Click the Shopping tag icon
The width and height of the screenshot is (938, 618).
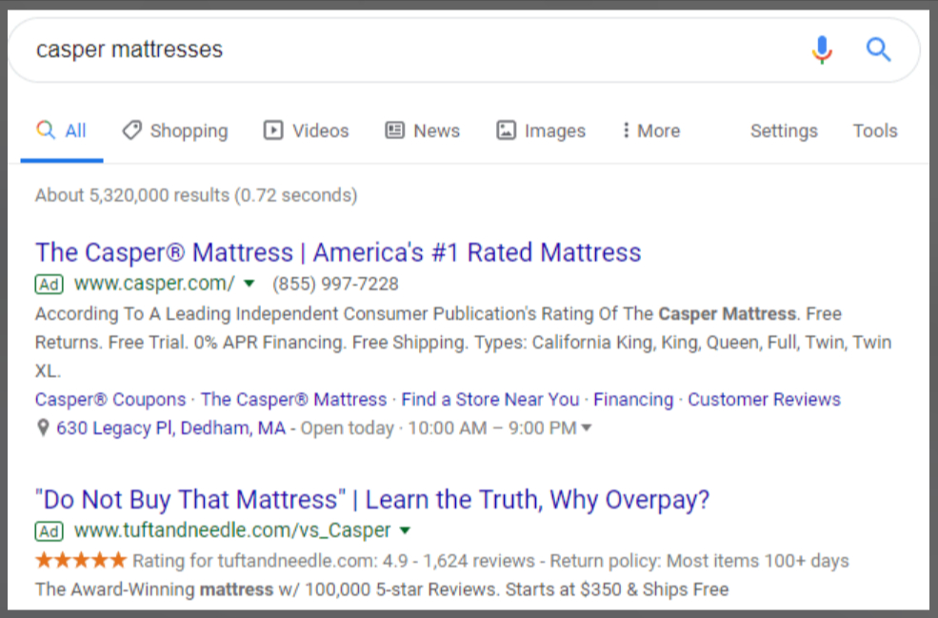click(x=131, y=130)
